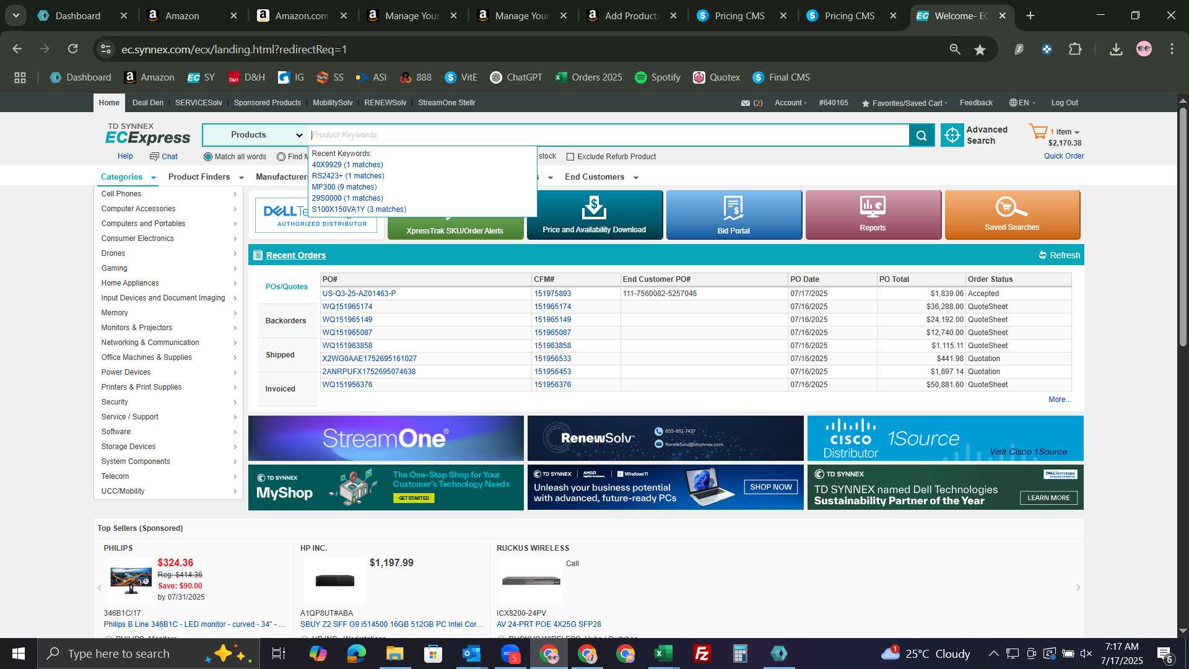Open the Reports tile

click(x=873, y=214)
